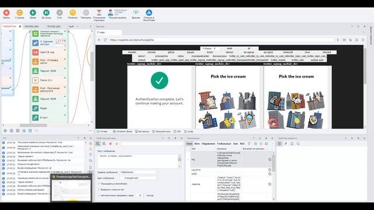Viewport: 374px width, 210px height.
Task: Click the 'reset' button on captcha page
Action: 229,48
